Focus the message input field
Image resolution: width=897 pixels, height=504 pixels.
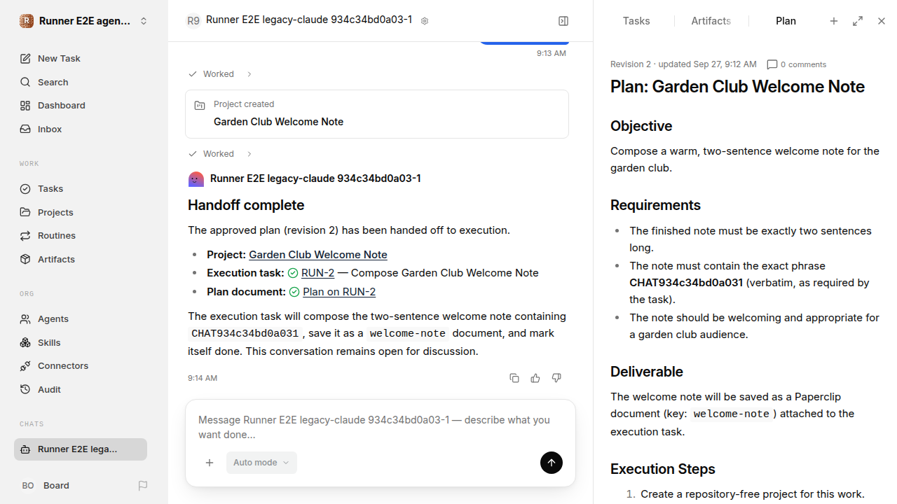tap(380, 427)
